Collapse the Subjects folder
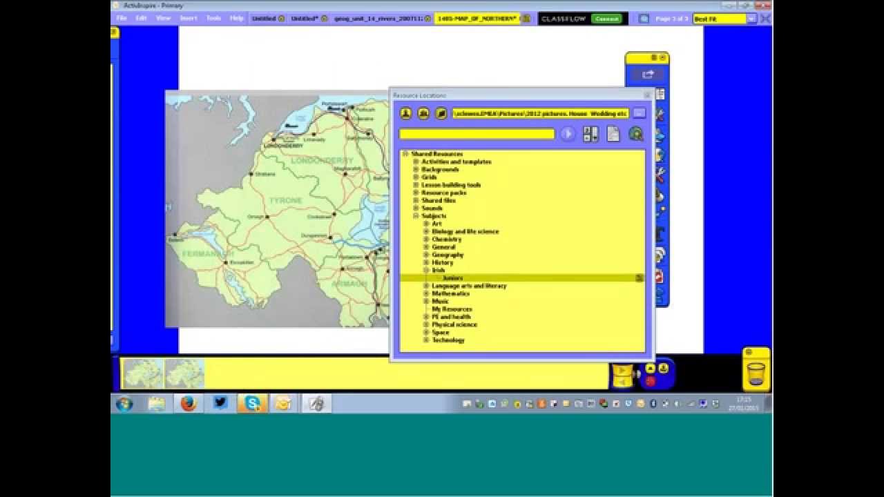The image size is (884, 497). pyautogui.click(x=416, y=216)
